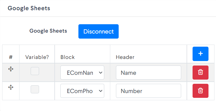Enable Variable checkbox in the Name row

point(35,71)
